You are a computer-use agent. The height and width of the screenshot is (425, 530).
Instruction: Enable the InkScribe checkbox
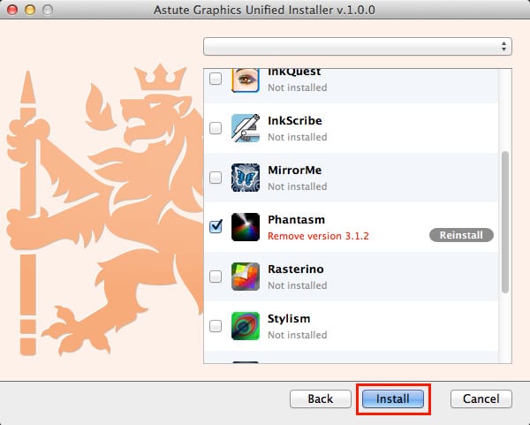(216, 128)
